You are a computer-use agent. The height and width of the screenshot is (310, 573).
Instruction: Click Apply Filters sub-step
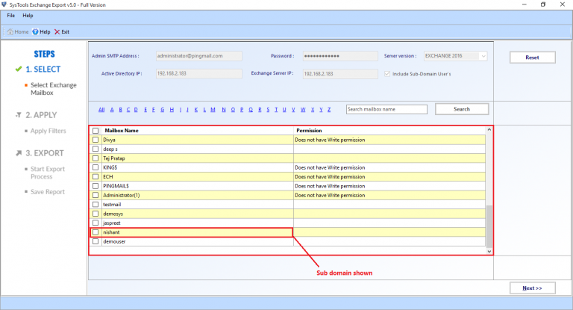coord(48,131)
